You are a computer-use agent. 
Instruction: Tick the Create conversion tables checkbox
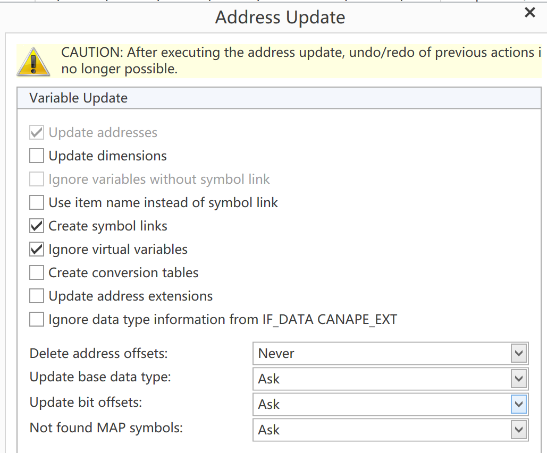pos(37,273)
